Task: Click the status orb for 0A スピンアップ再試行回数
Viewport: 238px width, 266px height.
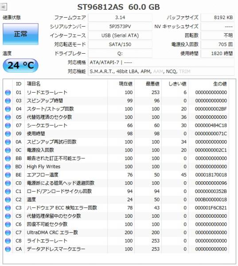Action: point(8,142)
